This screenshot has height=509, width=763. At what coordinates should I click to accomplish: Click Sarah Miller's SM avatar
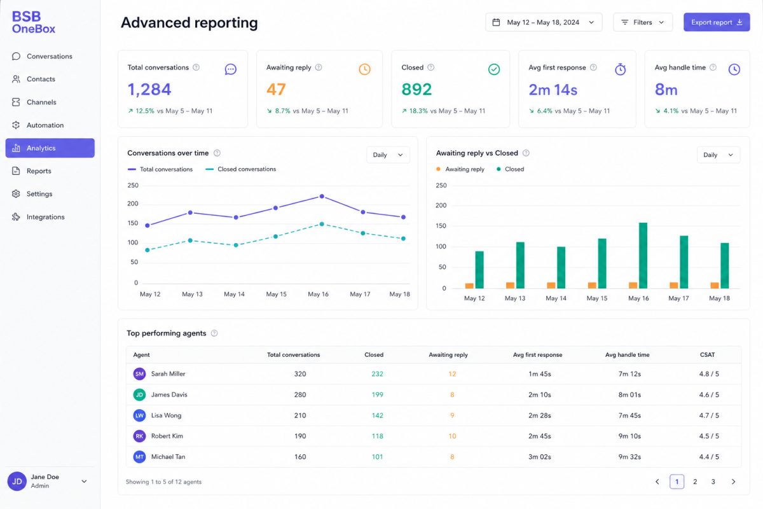click(x=139, y=373)
